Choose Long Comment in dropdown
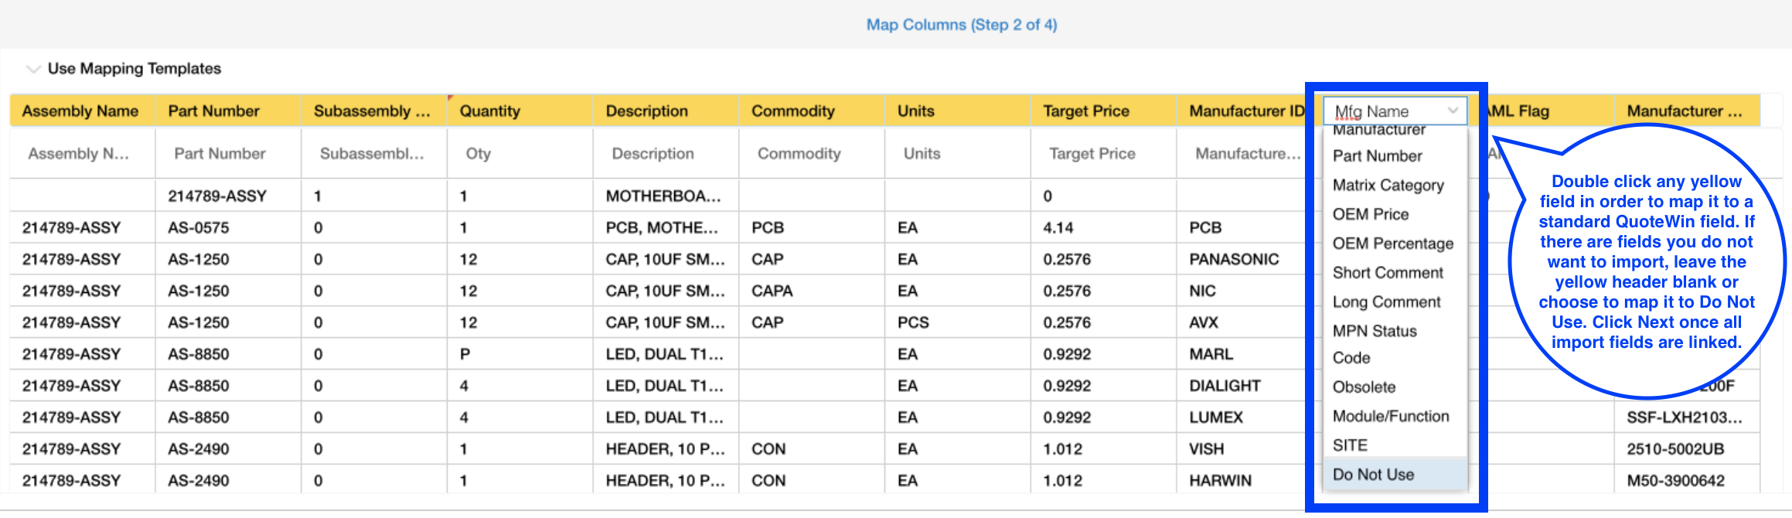 point(1386,302)
